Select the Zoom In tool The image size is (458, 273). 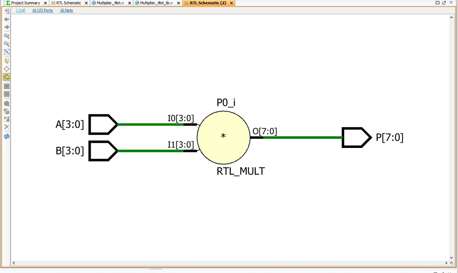pyautogui.click(x=6, y=36)
